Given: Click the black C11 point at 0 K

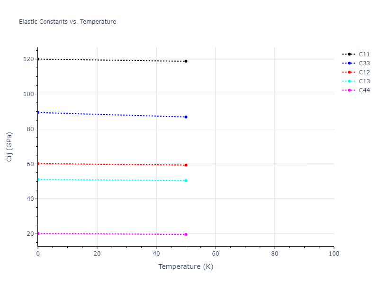Looking at the screenshot, I should coord(38,59).
